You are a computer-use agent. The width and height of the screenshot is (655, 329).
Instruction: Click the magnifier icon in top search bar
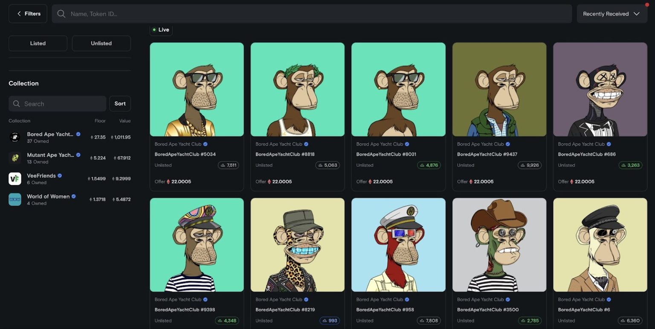click(61, 14)
